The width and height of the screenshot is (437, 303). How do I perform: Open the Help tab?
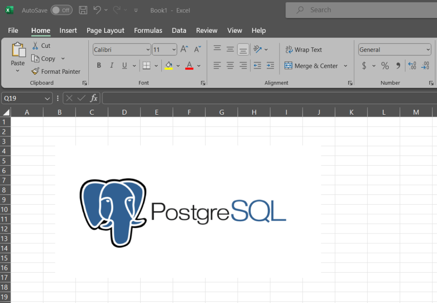coord(259,30)
